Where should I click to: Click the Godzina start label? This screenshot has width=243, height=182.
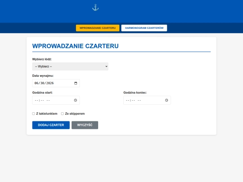42,93
